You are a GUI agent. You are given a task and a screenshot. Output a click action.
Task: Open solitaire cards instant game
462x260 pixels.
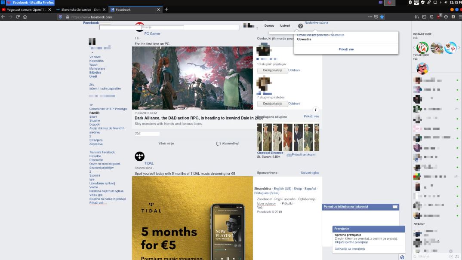(422, 48)
